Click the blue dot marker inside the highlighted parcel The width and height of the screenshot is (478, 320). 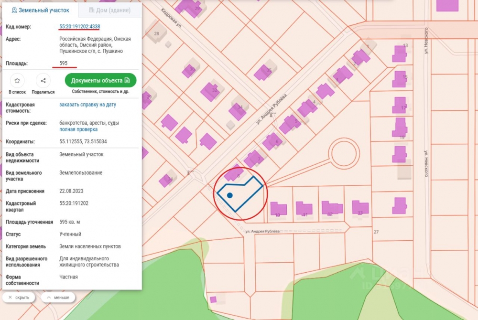tap(230, 195)
